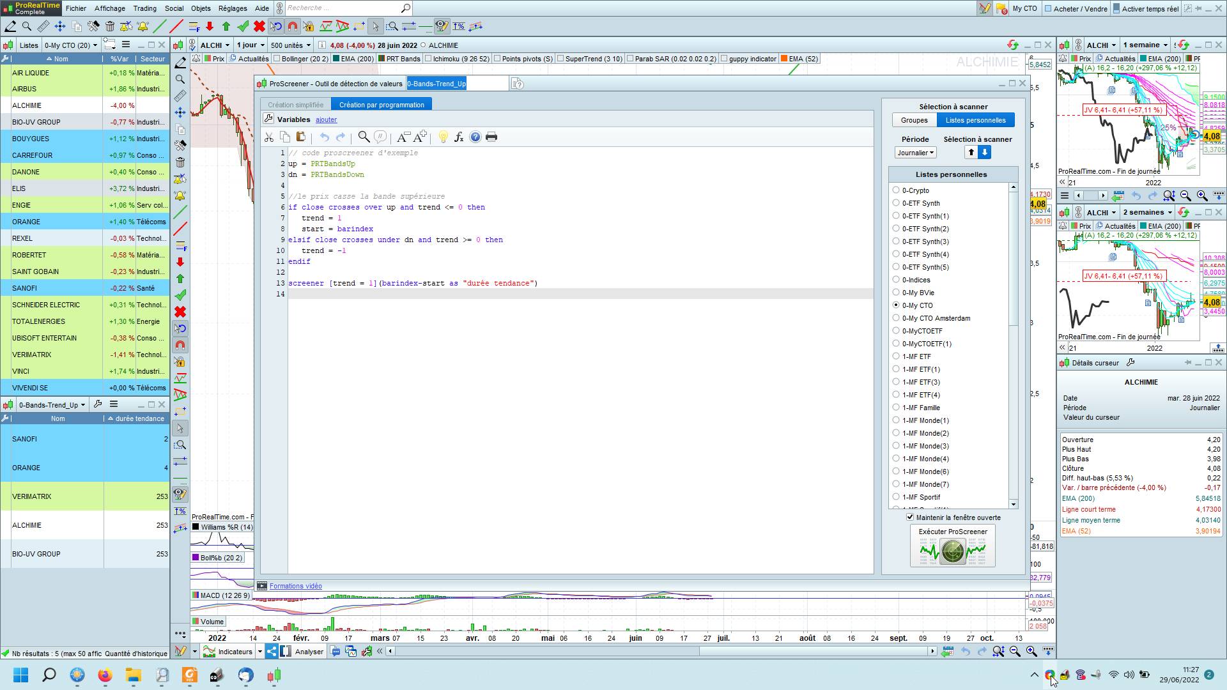The image size is (1227, 690).
Task: Select the 0-Crypto list radio button
Action: [896, 190]
